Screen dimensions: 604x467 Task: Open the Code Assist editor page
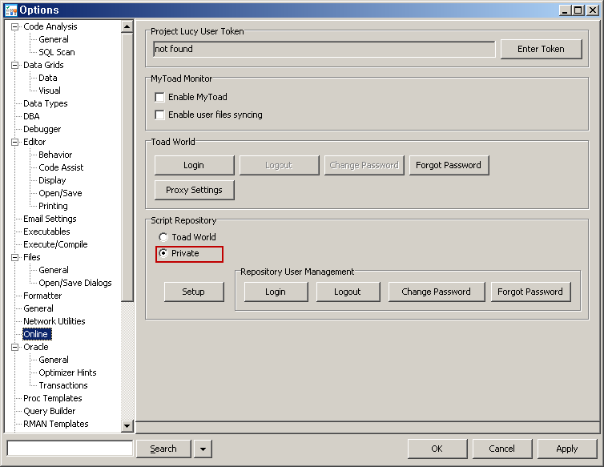tap(61, 167)
